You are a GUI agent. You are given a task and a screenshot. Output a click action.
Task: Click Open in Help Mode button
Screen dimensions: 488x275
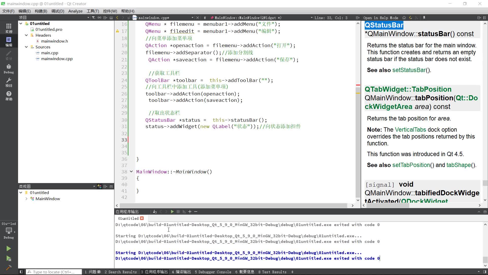pyautogui.click(x=381, y=18)
